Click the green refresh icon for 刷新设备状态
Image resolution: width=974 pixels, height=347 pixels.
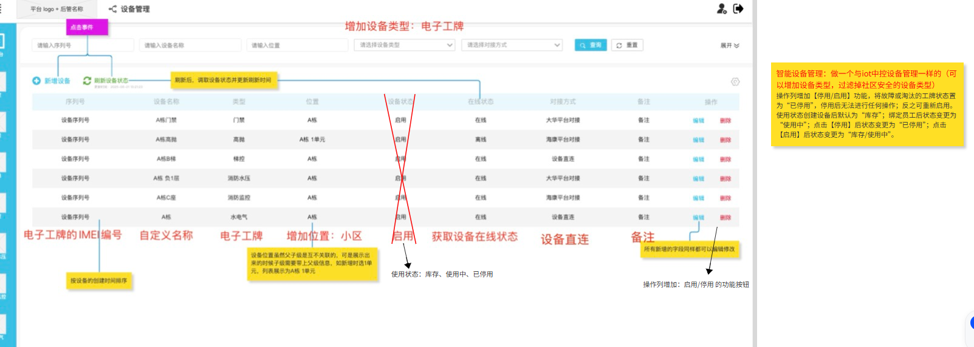pyautogui.click(x=87, y=81)
